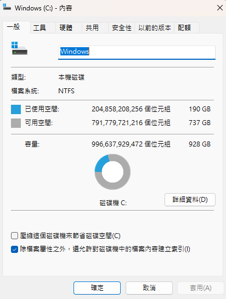This screenshot has height=299, width=226.
Task: Open the 硬體 tab
Action: pos(69,28)
